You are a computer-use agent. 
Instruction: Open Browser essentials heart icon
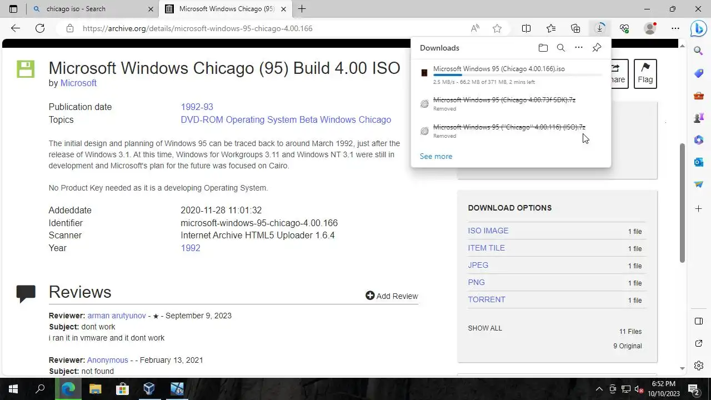624,28
